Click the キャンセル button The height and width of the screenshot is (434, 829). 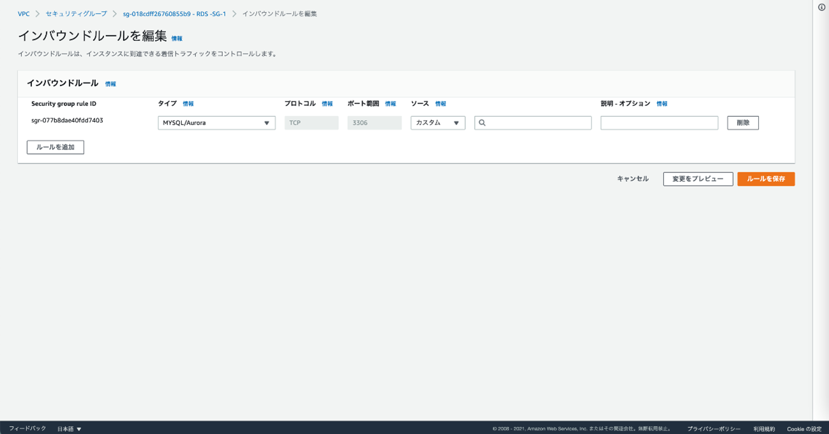pos(632,179)
